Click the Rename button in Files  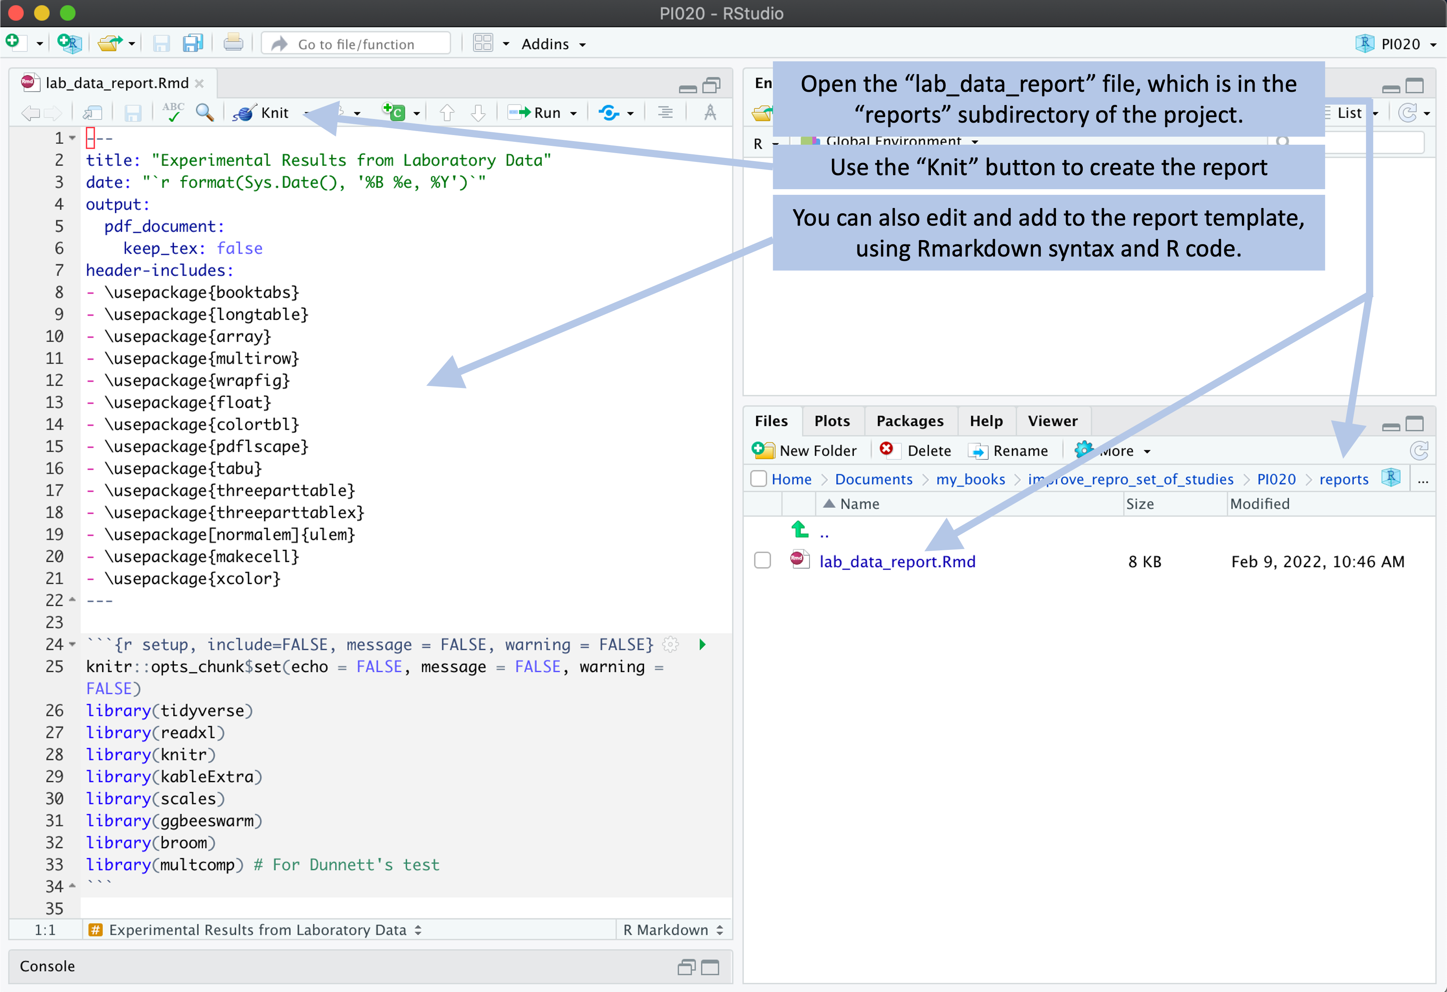pos(1009,450)
